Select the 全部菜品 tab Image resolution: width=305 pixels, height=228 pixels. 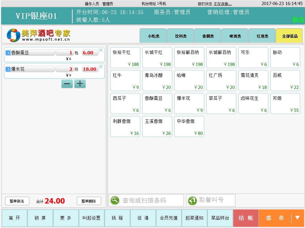[289, 36]
